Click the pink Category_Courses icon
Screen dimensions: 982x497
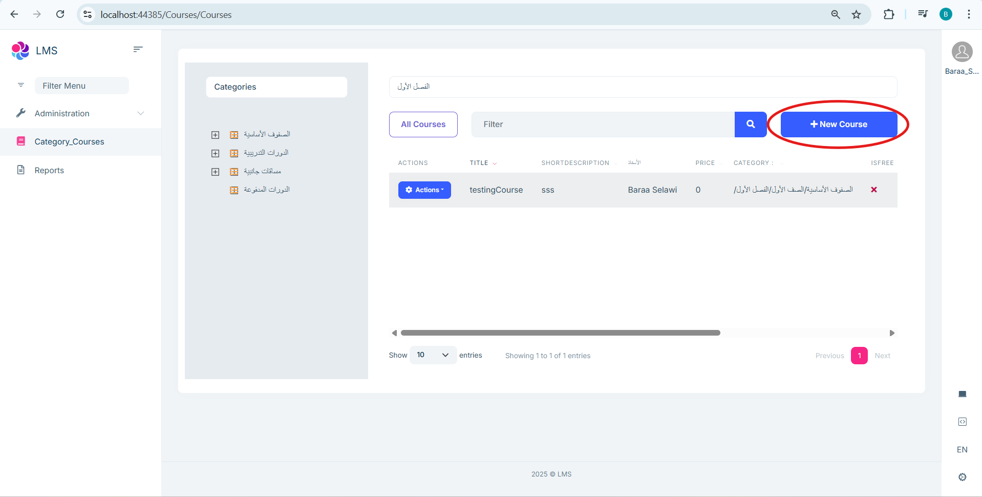click(21, 141)
